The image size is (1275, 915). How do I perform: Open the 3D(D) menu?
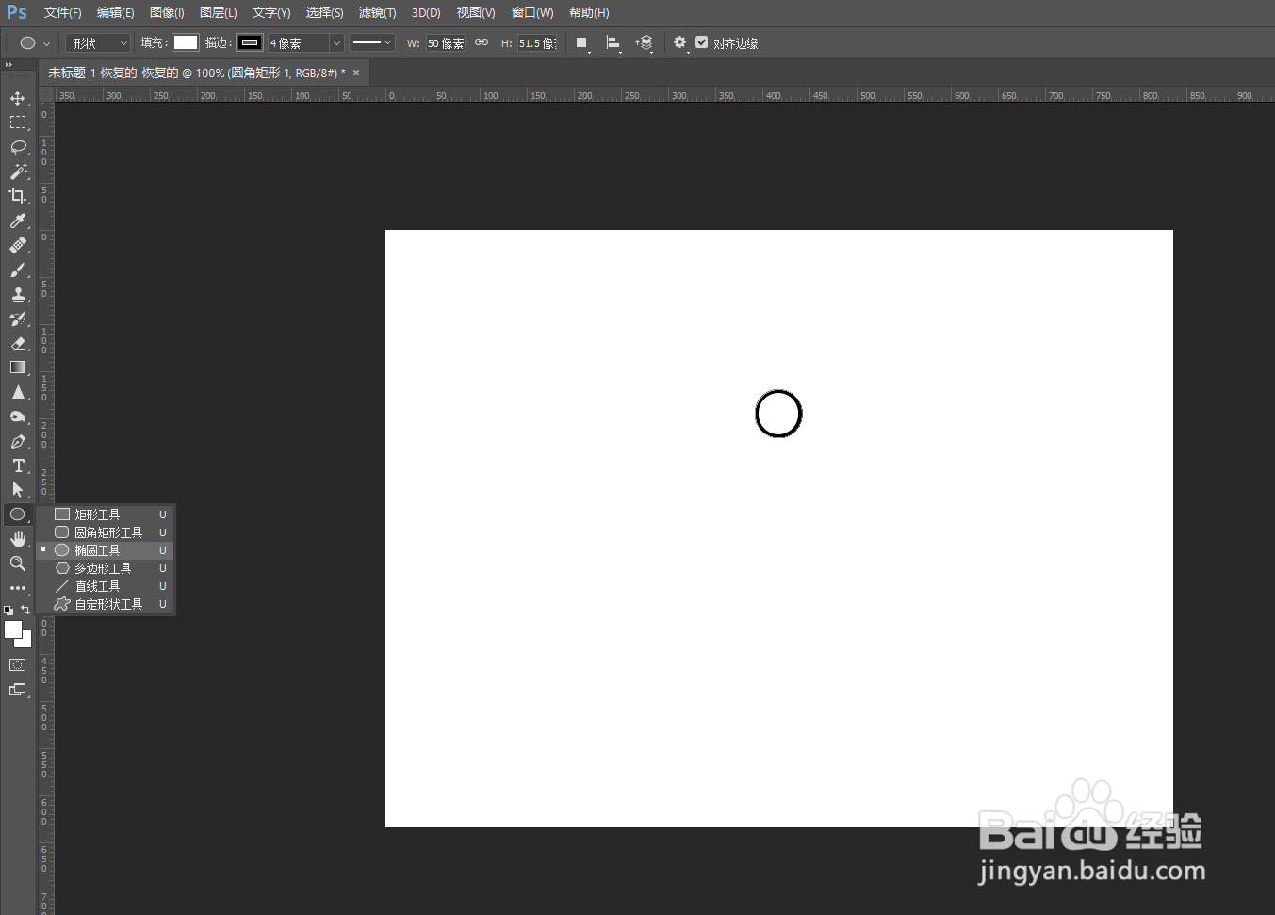[x=426, y=13]
